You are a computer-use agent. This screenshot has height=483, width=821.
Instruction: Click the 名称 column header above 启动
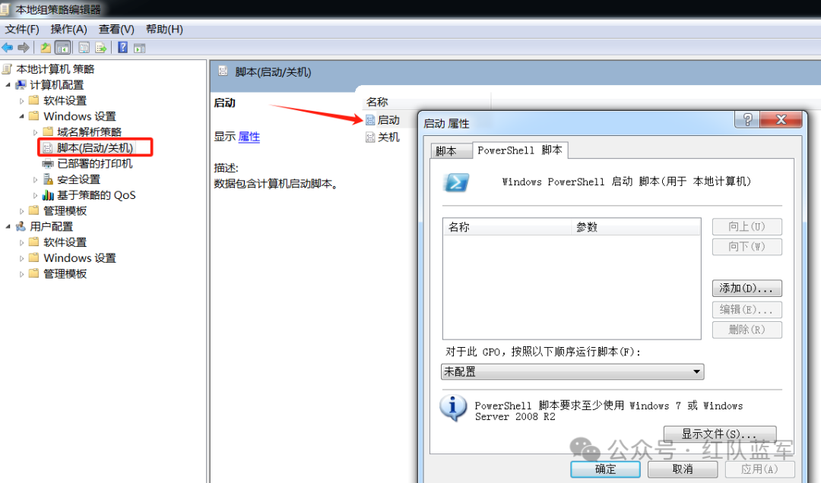pos(426,102)
